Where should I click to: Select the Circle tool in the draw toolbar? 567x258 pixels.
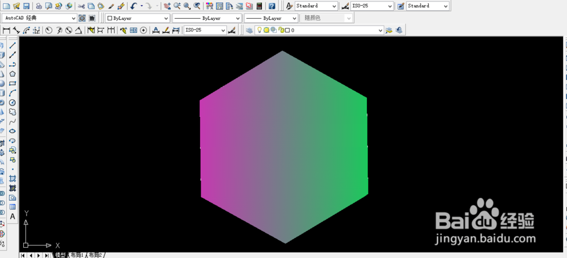tap(12, 103)
